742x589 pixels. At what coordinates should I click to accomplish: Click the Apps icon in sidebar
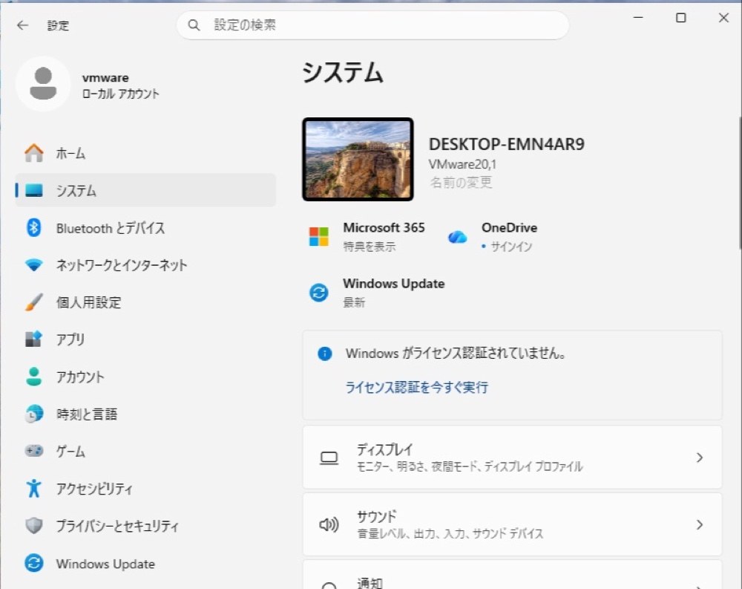click(33, 339)
